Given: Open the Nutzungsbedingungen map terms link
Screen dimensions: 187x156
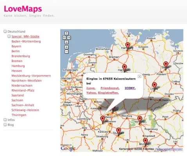Looking at the screenshot, I should [169, 149].
